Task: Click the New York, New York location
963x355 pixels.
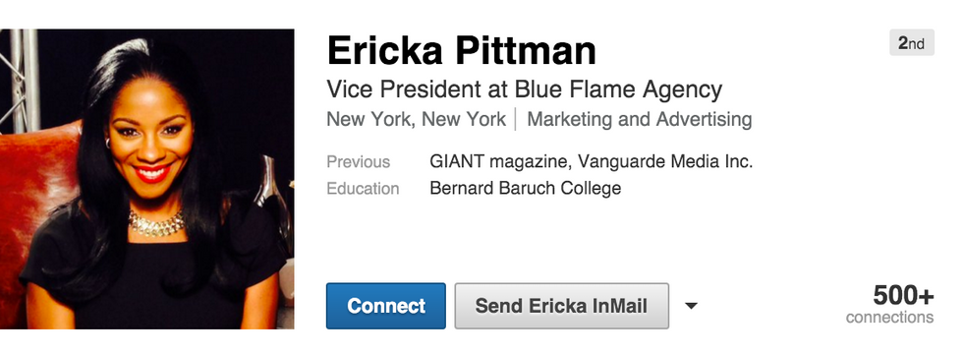Action: coord(416,119)
